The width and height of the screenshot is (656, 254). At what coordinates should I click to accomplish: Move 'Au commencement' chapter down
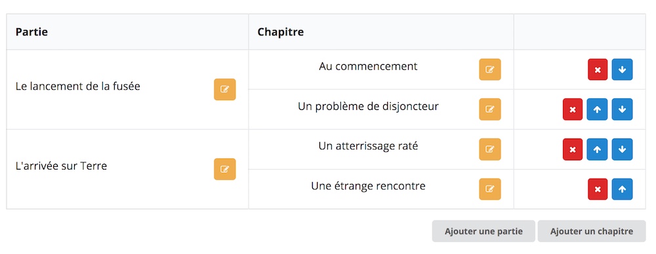pos(622,69)
